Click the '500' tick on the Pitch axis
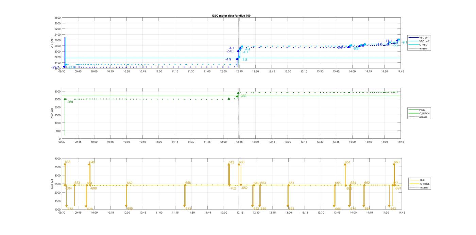The image size is (476, 235). [x=58, y=131]
